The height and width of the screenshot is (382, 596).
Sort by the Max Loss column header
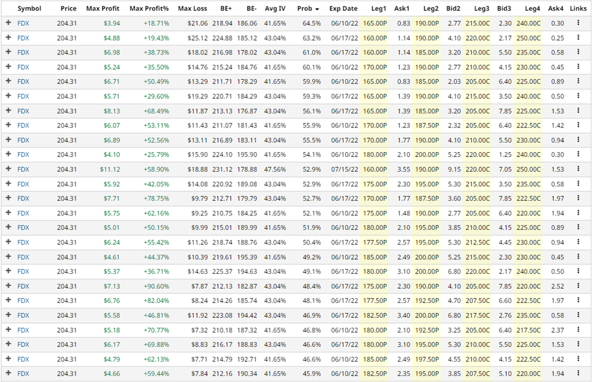(192, 8)
